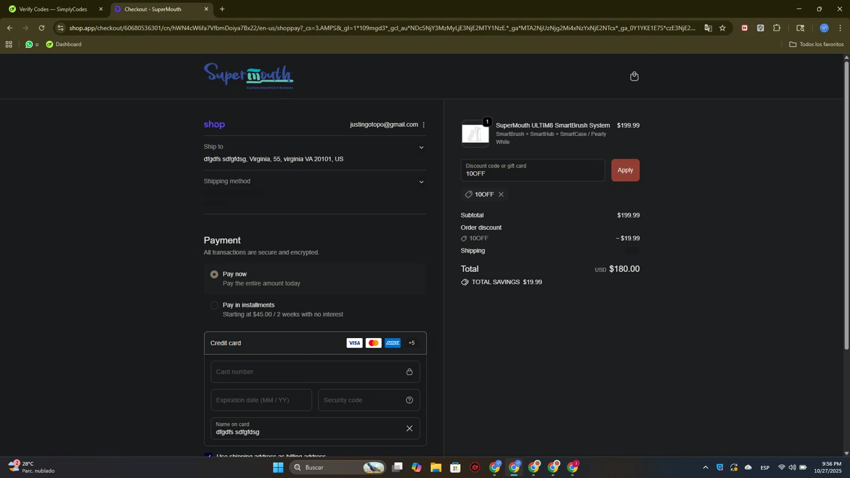Focus the Card number field

pyautogui.click(x=315, y=372)
